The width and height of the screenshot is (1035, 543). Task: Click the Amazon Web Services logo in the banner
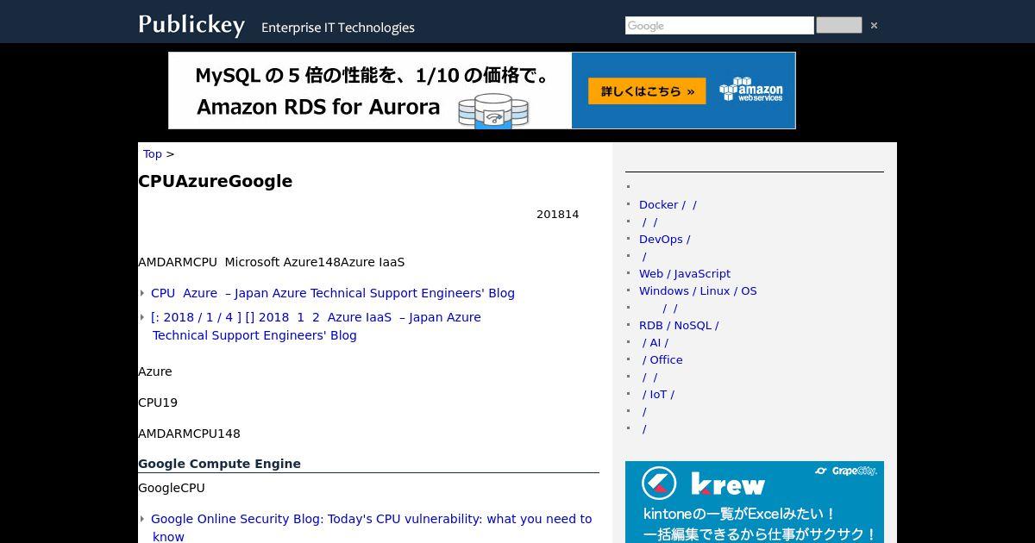point(751,90)
